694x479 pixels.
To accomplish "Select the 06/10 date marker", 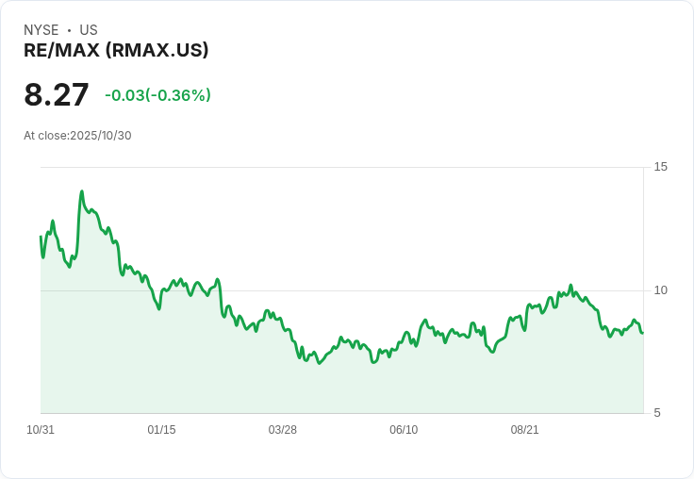I will click(404, 430).
